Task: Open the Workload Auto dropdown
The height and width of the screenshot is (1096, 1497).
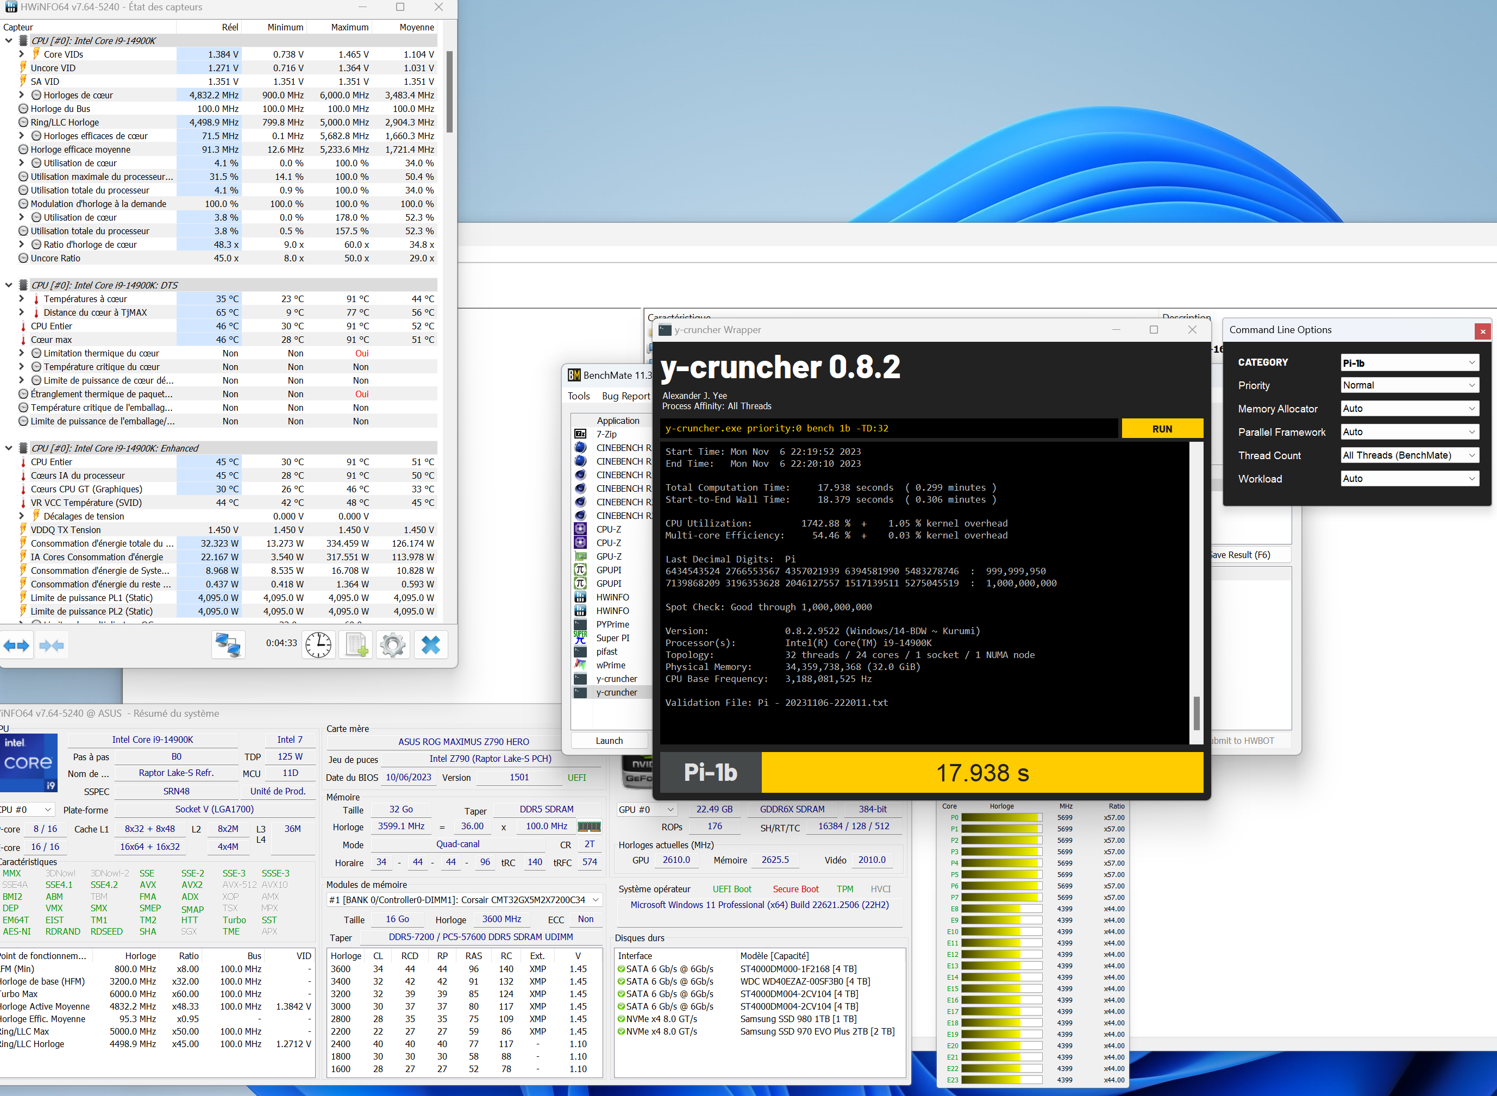Action: click(x=1410, y=478)
